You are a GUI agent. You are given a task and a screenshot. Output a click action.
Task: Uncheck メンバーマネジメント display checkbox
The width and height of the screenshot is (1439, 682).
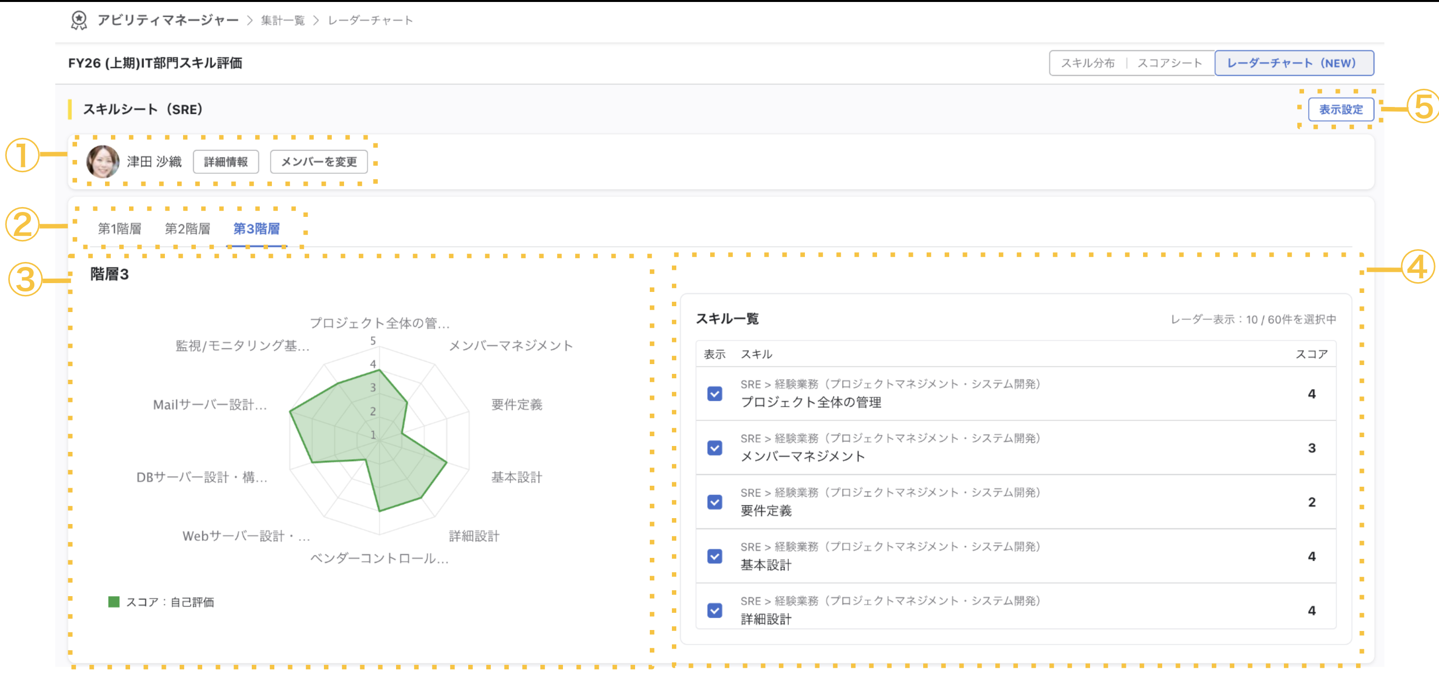pyautogui.click(x=715, y=448)
